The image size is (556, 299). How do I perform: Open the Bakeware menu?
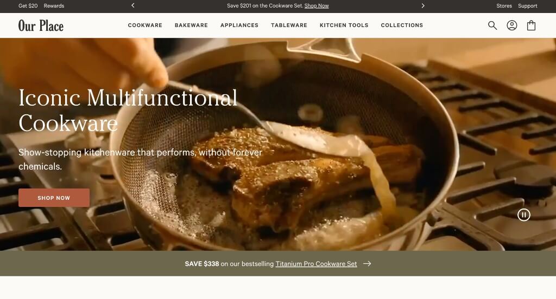pyautogui.click(x=191, y=25)
